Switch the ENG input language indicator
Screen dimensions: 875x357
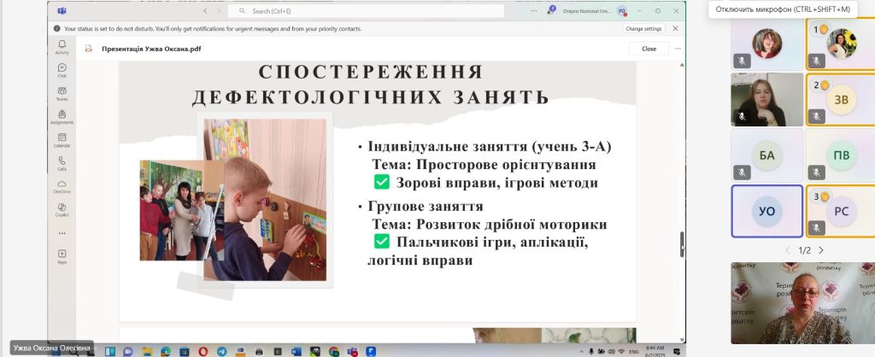point(634,351)
